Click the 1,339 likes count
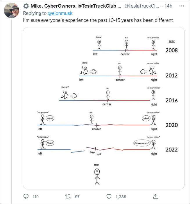The width and height of the screenshot is (190, 204). [x=121, y=196]
